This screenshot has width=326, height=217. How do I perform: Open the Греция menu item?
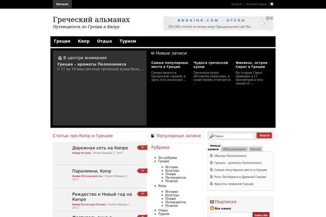click(62, 41)
